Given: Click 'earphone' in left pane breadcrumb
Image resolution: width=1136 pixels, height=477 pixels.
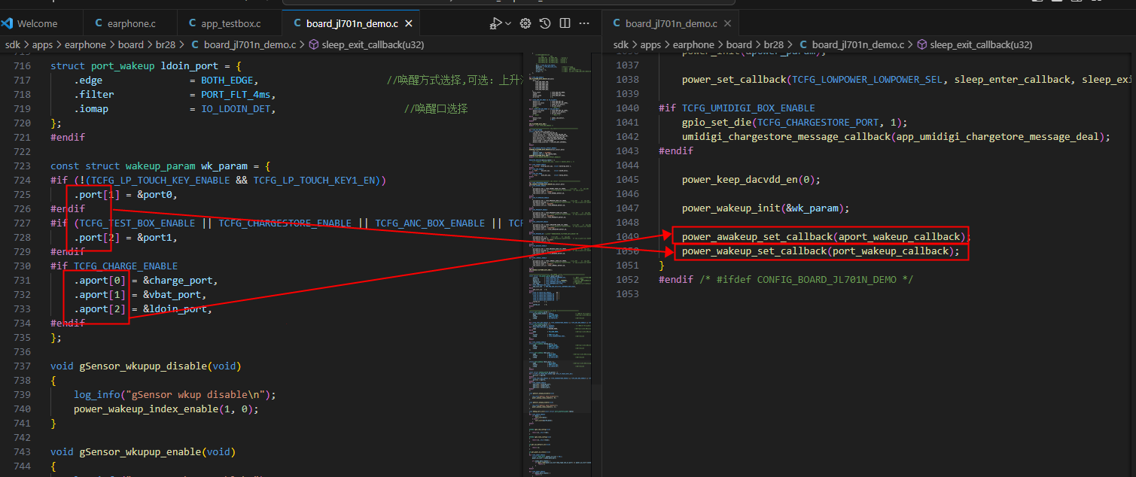Looking at the screenshot, I should click(85, 44).
